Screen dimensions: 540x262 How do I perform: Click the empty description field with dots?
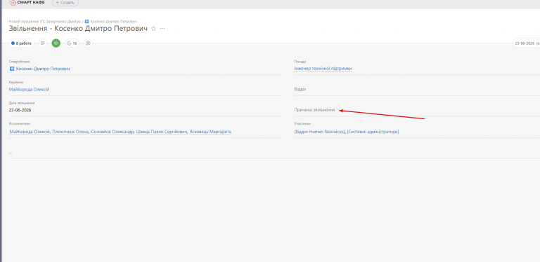point(274,153)
